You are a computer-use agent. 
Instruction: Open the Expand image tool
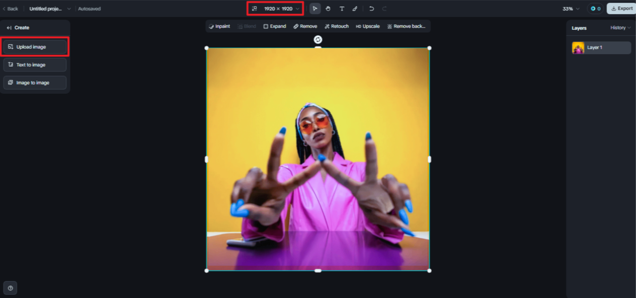coord(275,26)
